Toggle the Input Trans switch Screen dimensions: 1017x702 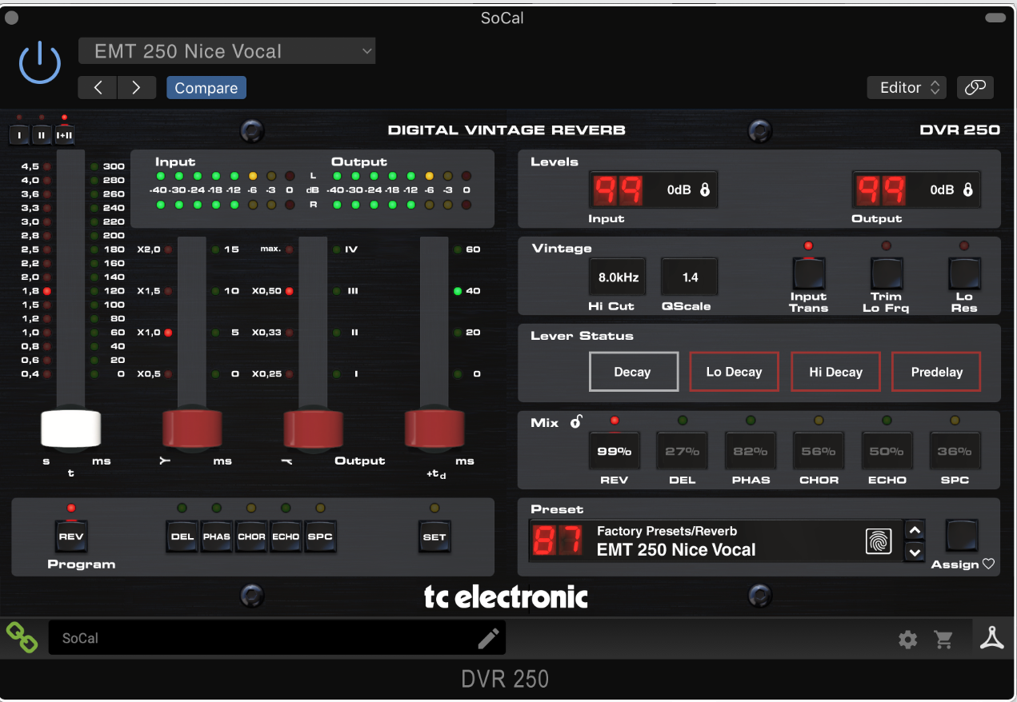[809, 274]
